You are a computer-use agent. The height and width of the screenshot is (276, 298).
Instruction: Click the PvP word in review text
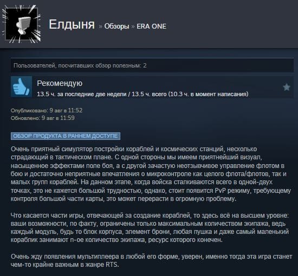pos(220,190)
